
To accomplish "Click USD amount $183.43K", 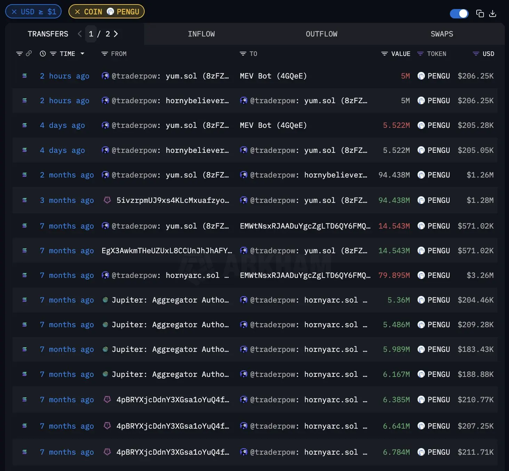I will click(475, 349).
